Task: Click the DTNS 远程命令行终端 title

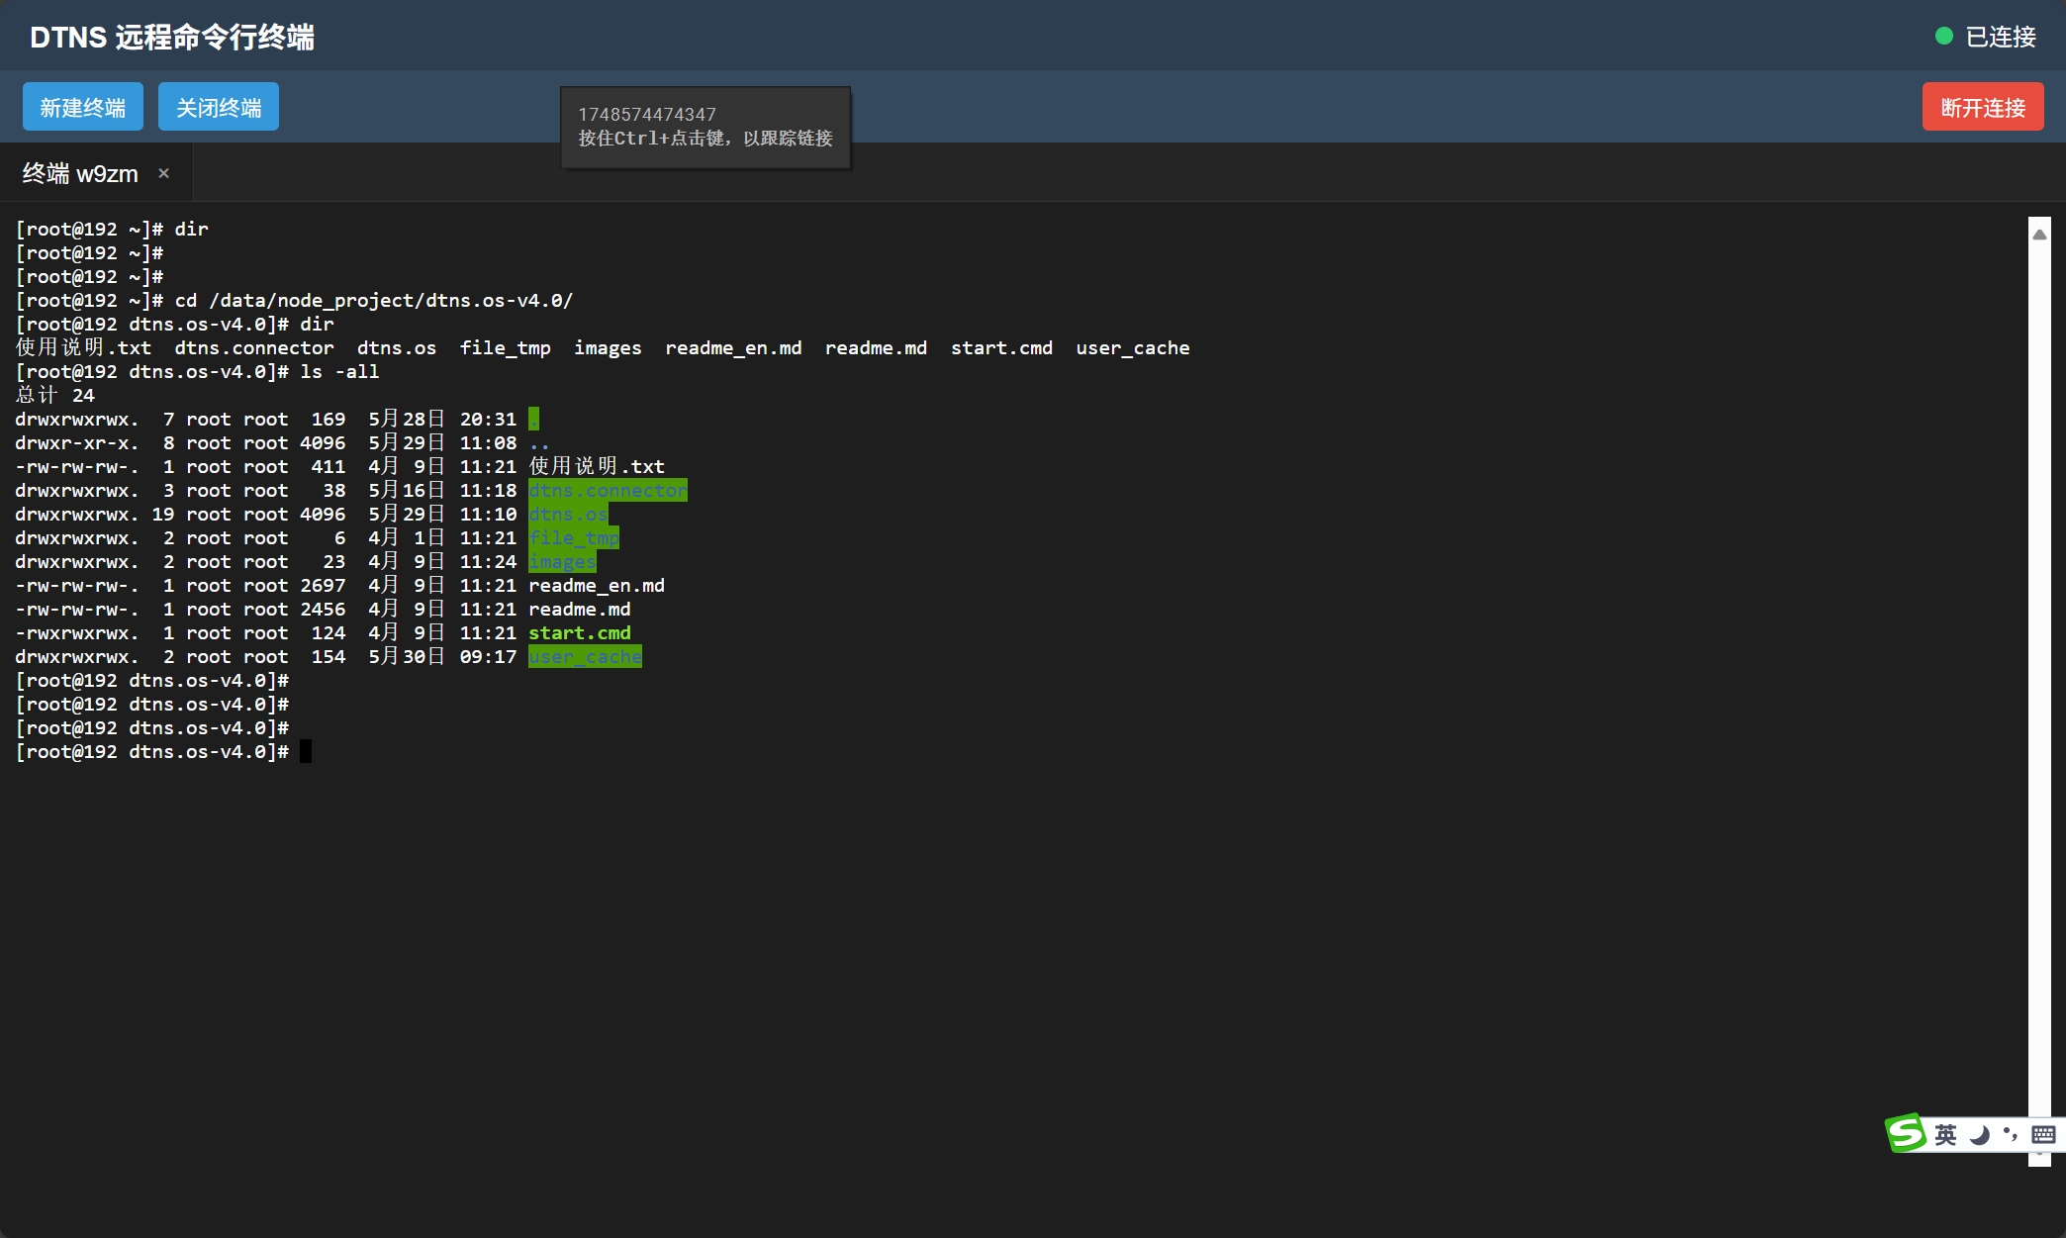Action: (172, 37)
